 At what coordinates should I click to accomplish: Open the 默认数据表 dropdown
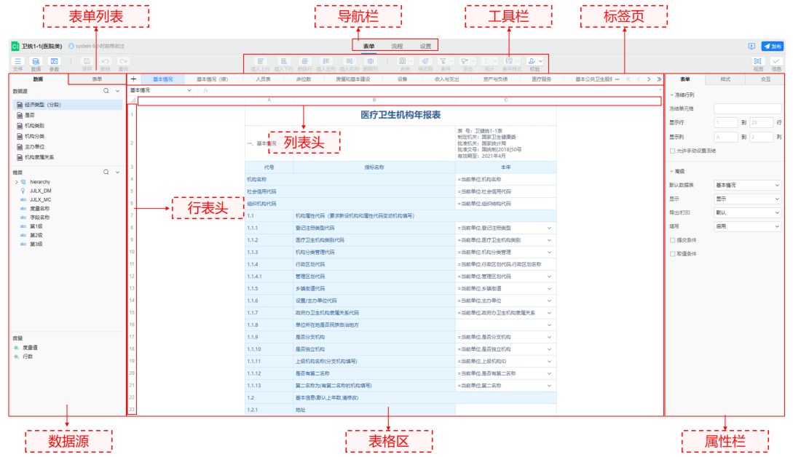tap(747, 186)
